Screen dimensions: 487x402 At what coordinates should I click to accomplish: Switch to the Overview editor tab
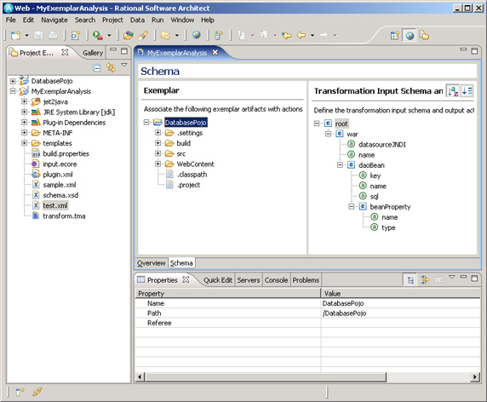coord(152,263)
